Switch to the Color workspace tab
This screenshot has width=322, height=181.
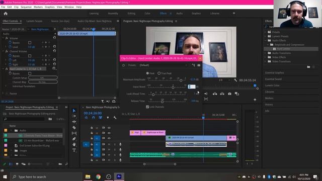[x=147, y=14]
